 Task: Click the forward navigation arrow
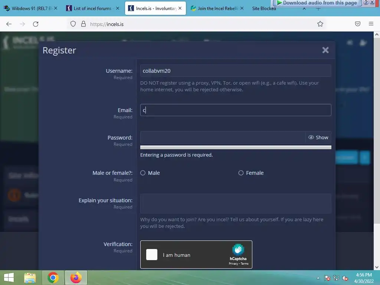22,24
